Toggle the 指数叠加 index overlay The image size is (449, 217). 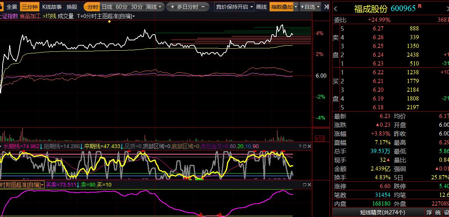click(x=282, y=7)
